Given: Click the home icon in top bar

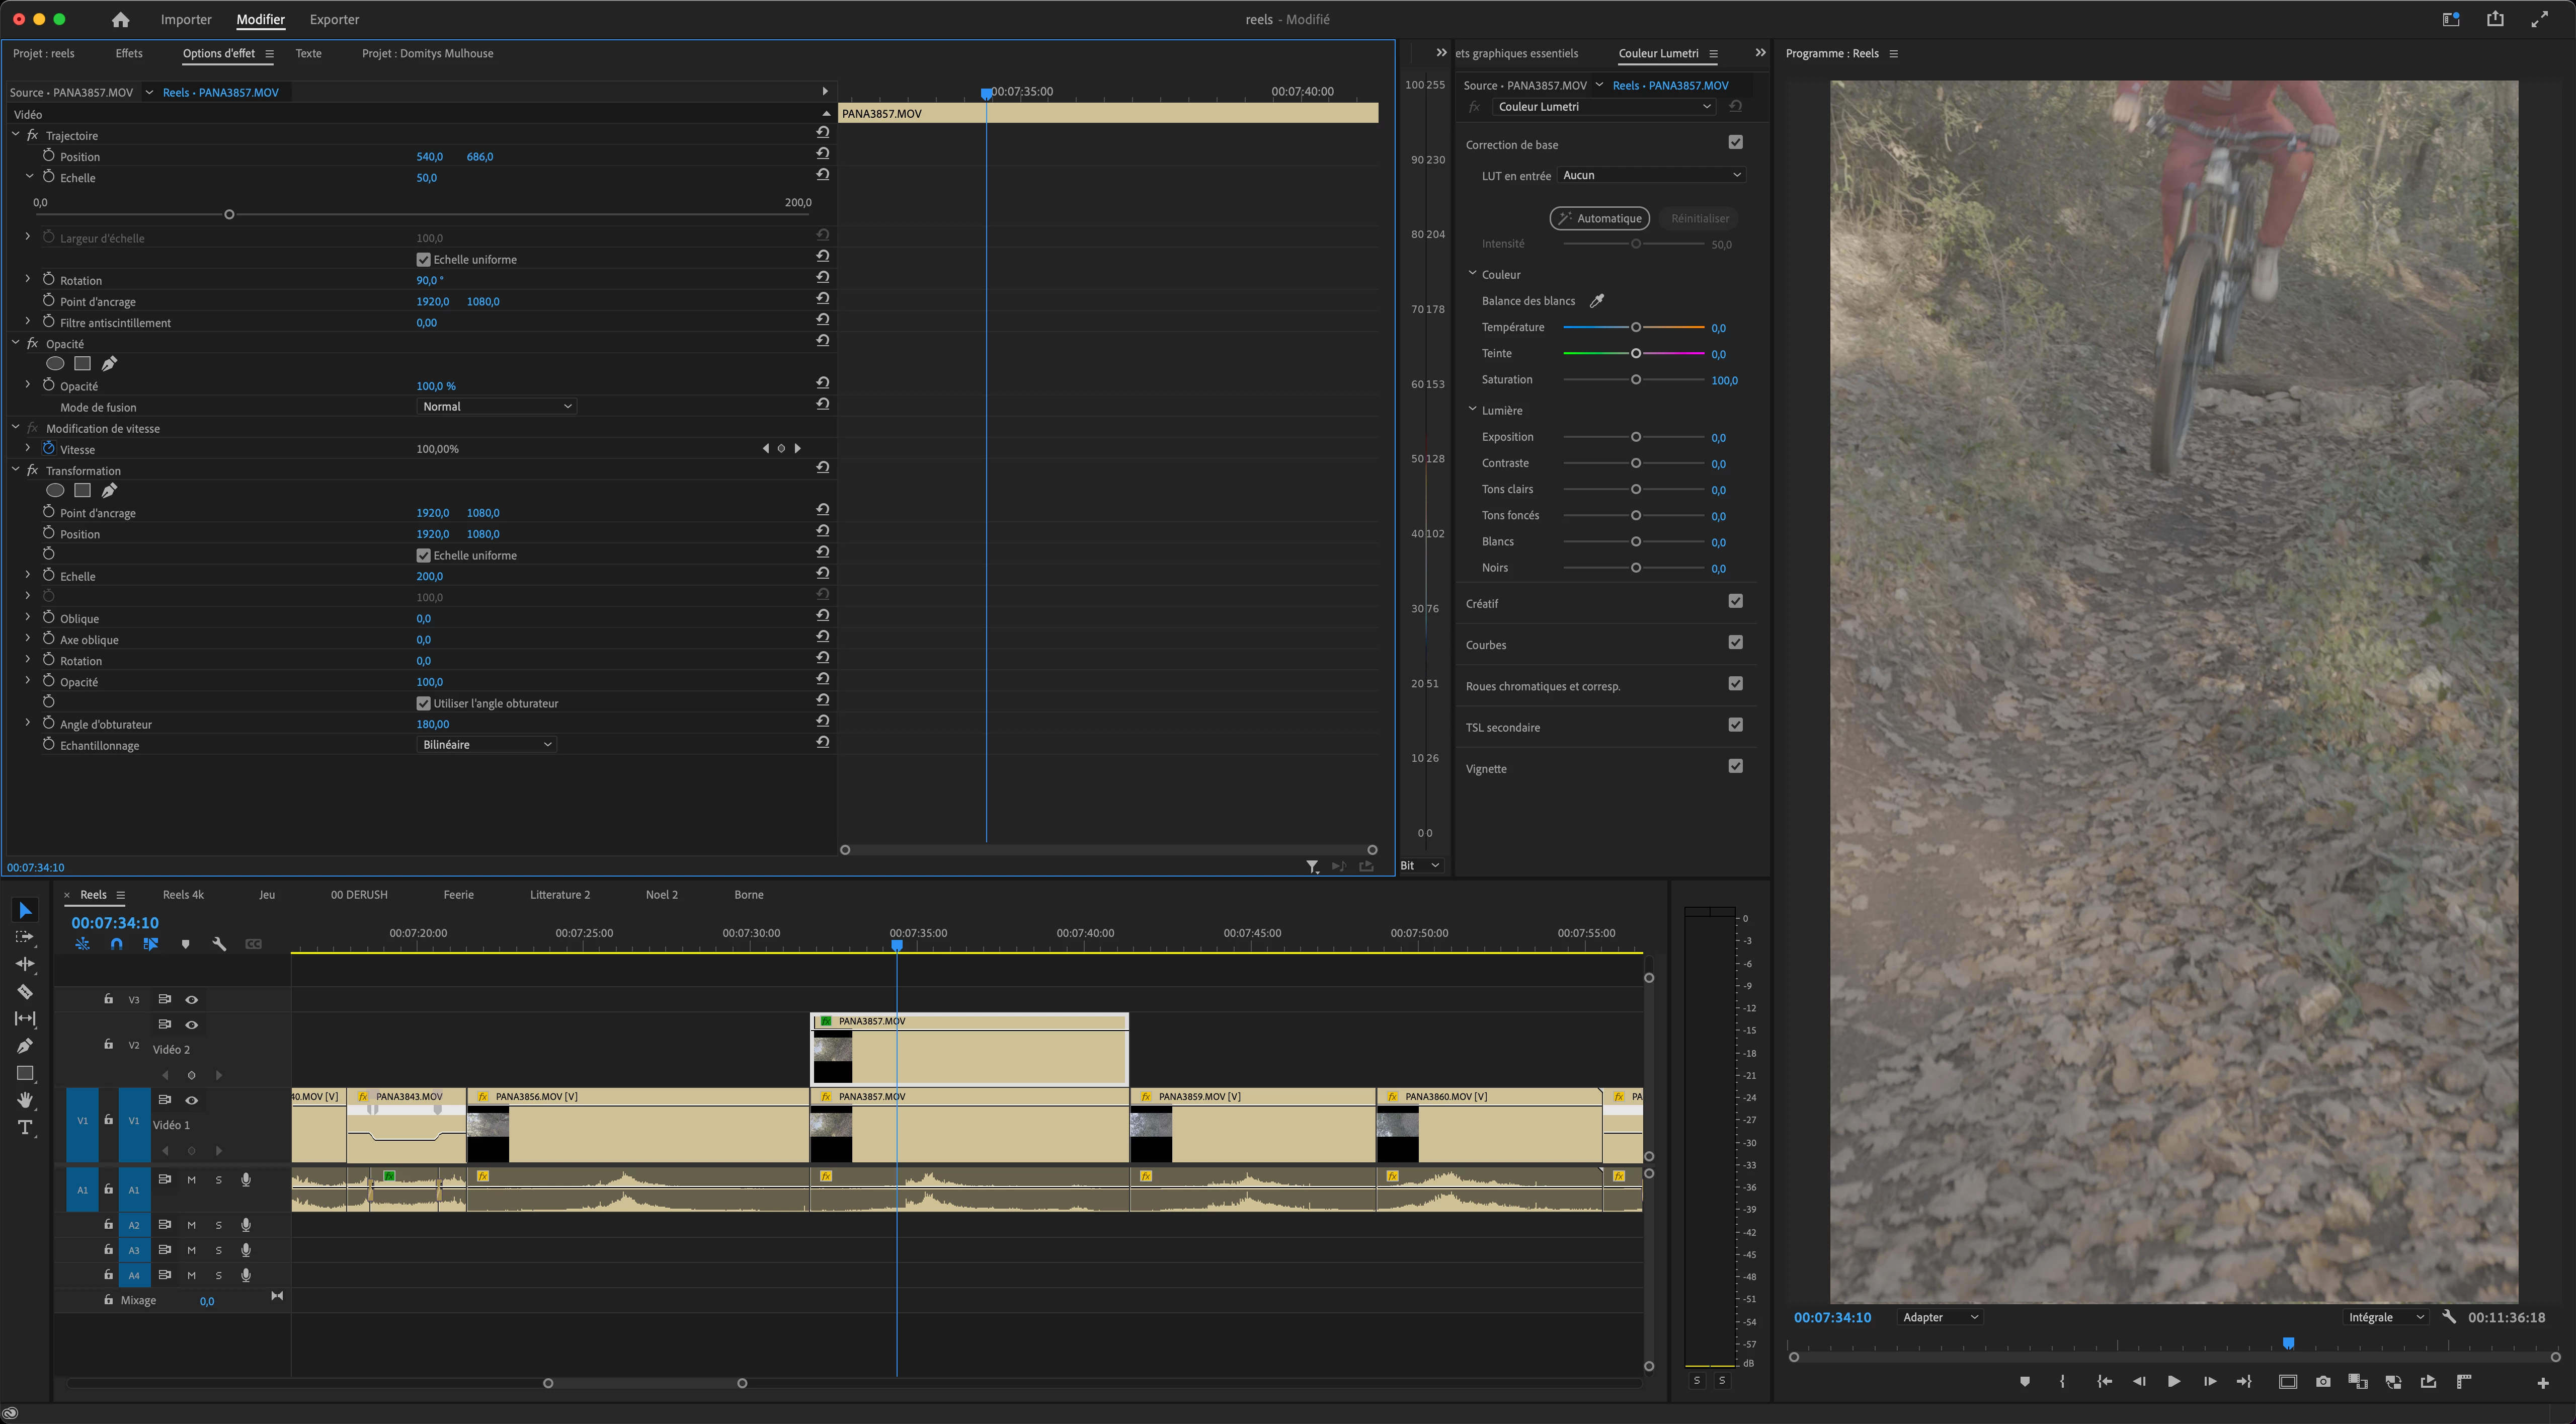Looking at the screenshot, I should pos(121,20).
